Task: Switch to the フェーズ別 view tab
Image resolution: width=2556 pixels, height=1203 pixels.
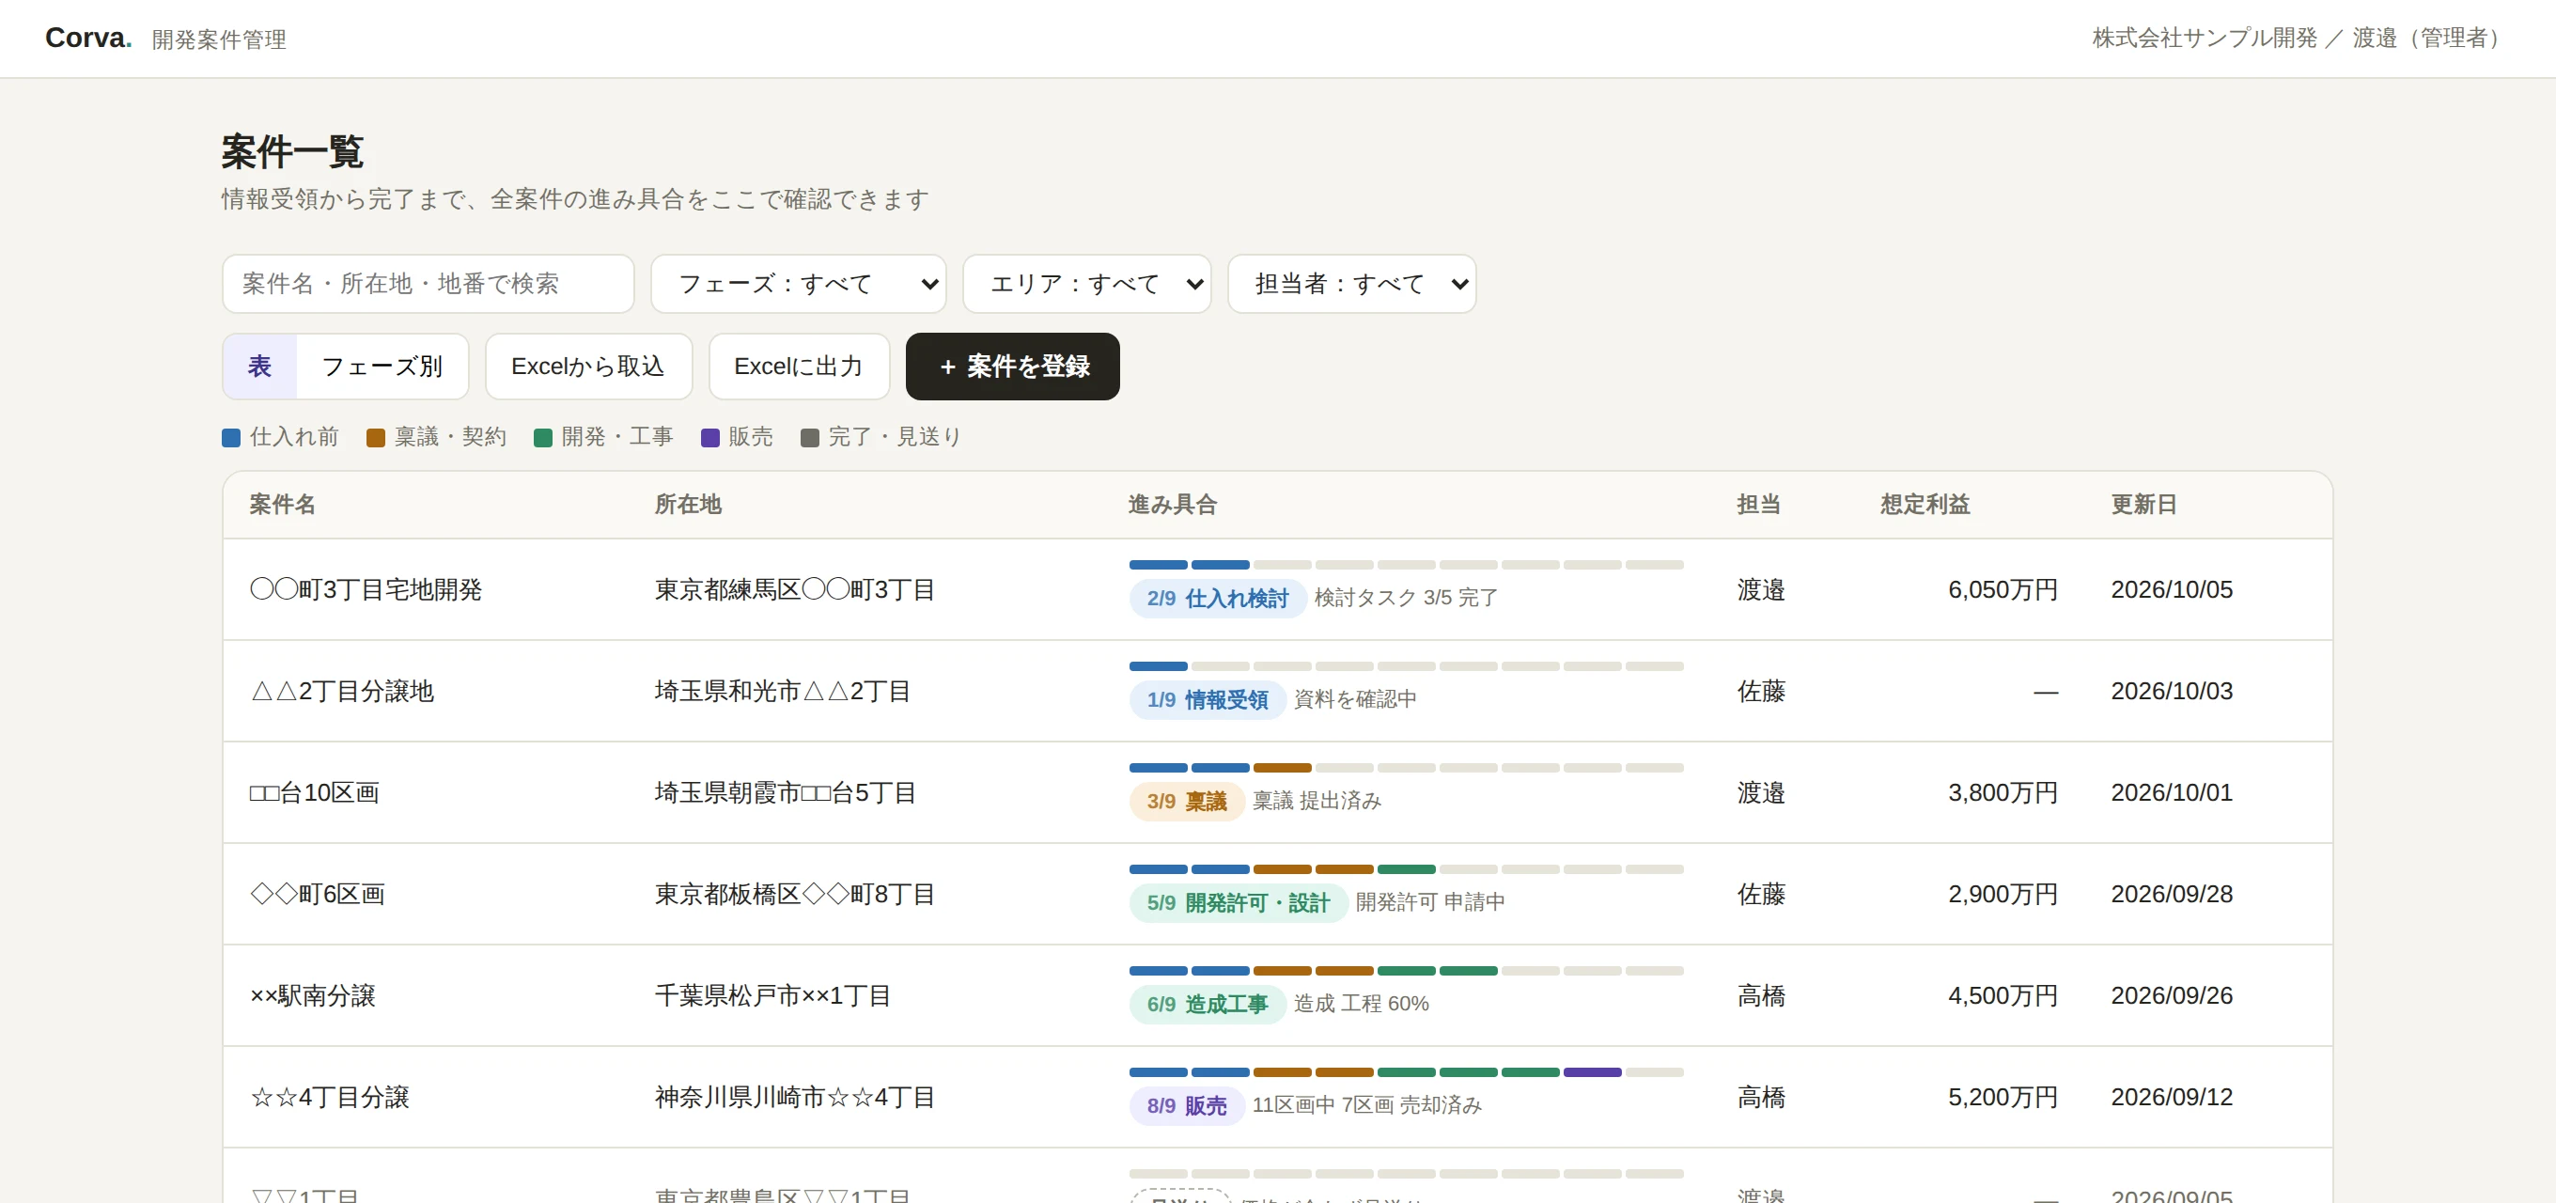Action: 382,367
